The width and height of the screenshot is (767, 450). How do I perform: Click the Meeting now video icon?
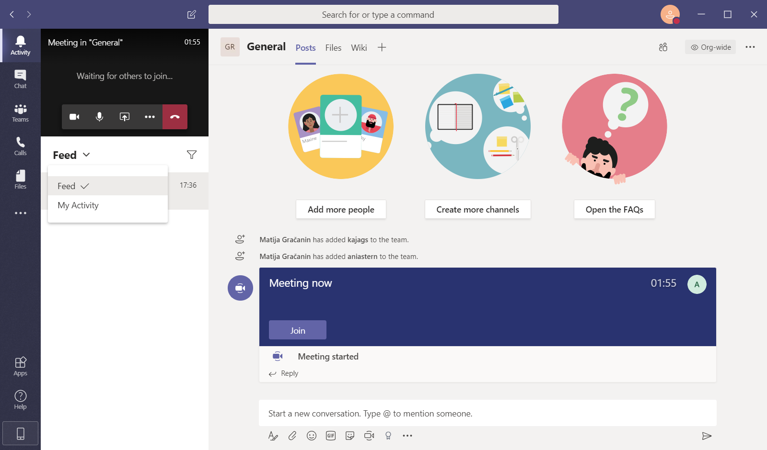point(240,288)
